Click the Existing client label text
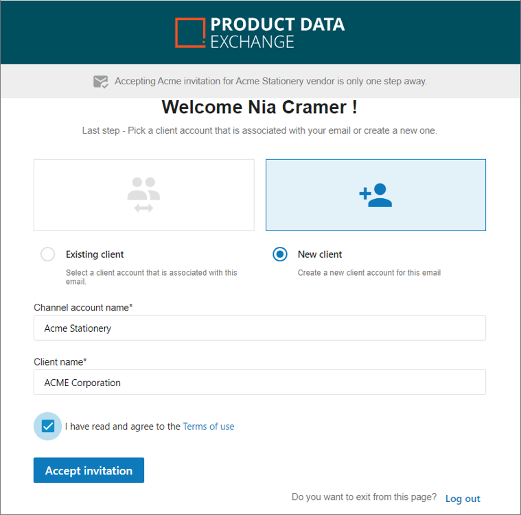The height and width of the screenshot is (515, 521). [x=95, y=254]
